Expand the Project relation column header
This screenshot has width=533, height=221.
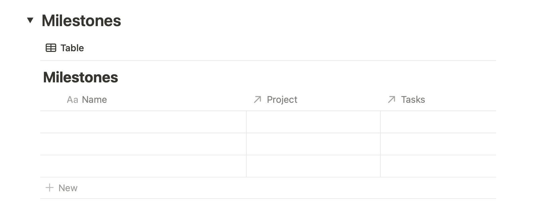282,99
